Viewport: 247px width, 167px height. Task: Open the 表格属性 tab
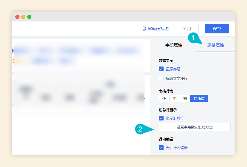click(216, 45)
